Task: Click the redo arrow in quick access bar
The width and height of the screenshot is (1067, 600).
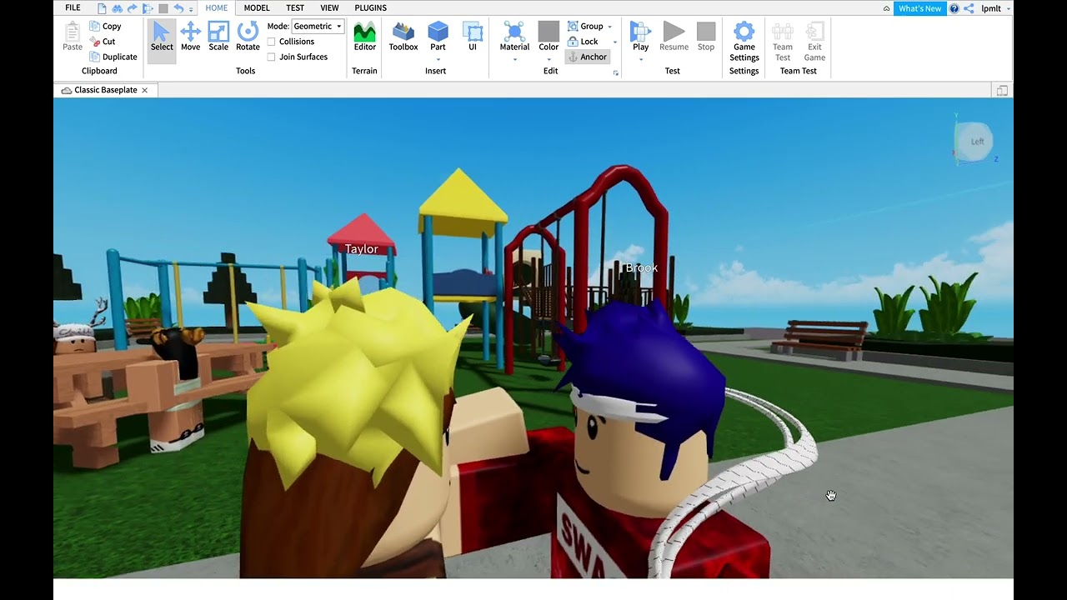Action: [133, 8]
